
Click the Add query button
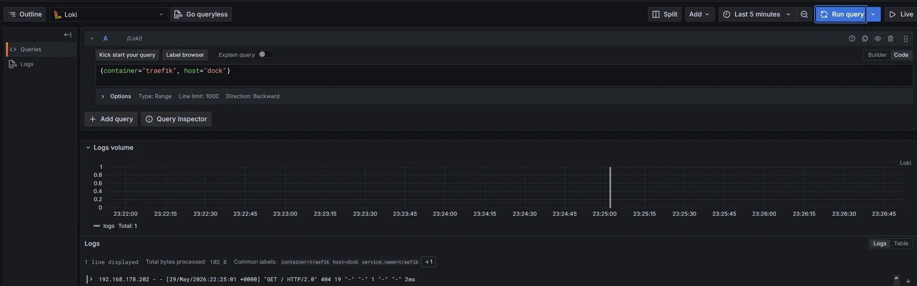pos(111,119)
